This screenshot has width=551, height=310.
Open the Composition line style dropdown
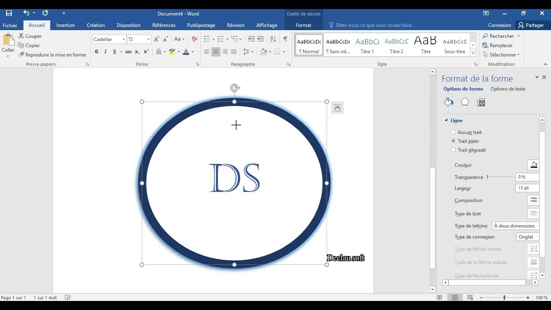[533, 200]
